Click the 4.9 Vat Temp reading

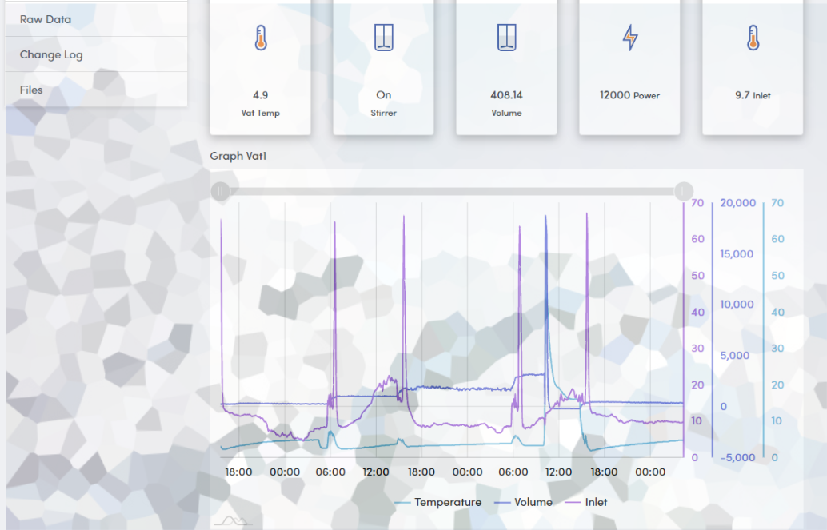260,95
